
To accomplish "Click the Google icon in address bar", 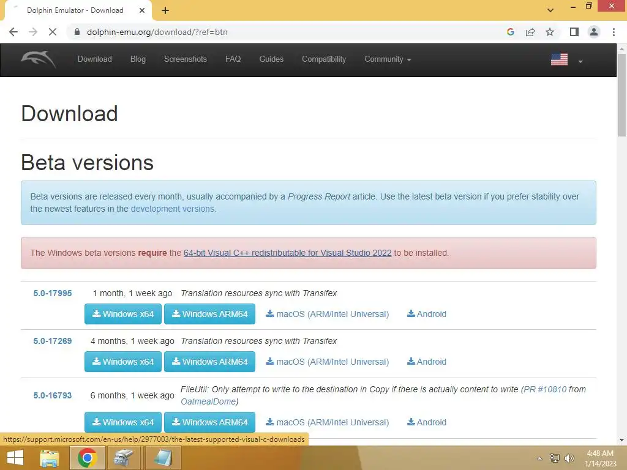I will click(510, 32).
